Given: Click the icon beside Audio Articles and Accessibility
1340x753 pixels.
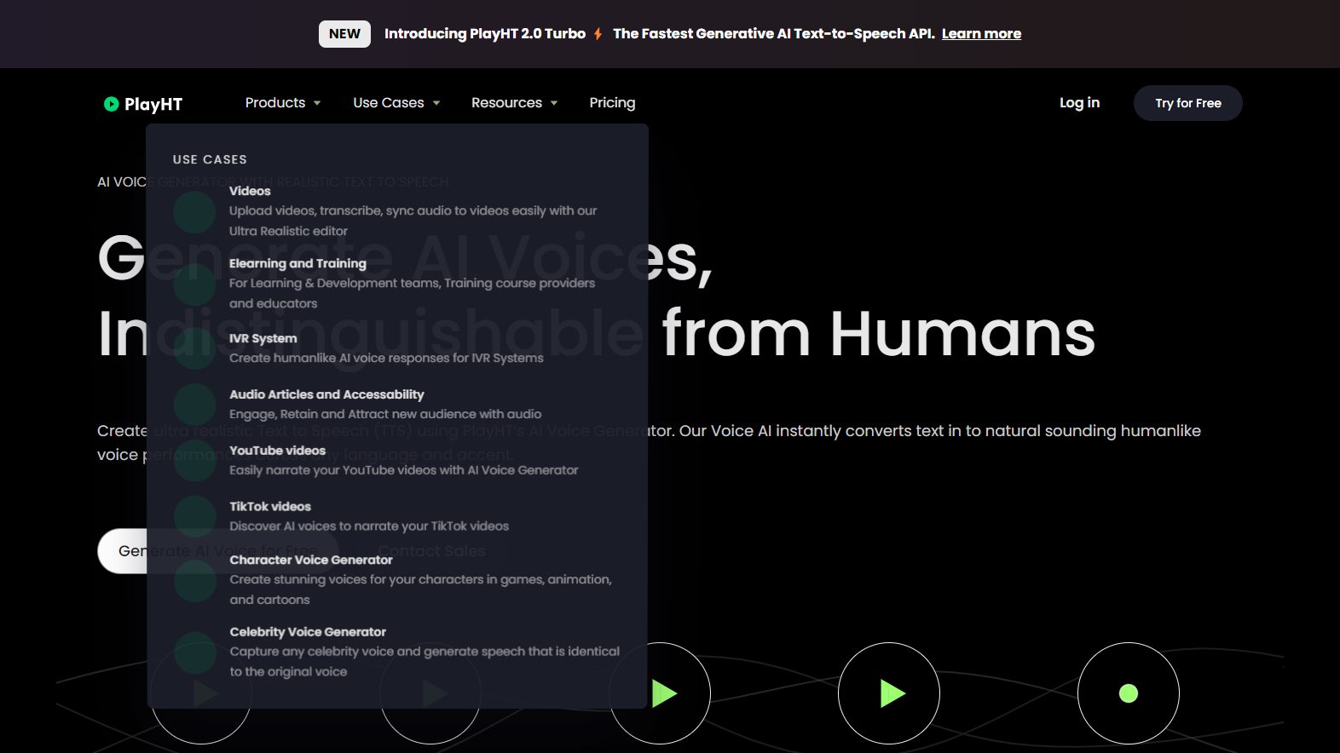Looking at the screenshot, I should (x=194, y=405).
